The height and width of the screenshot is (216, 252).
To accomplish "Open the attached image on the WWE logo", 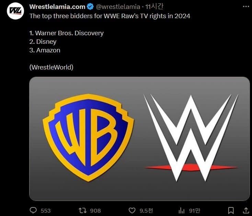I will point(191,138).
